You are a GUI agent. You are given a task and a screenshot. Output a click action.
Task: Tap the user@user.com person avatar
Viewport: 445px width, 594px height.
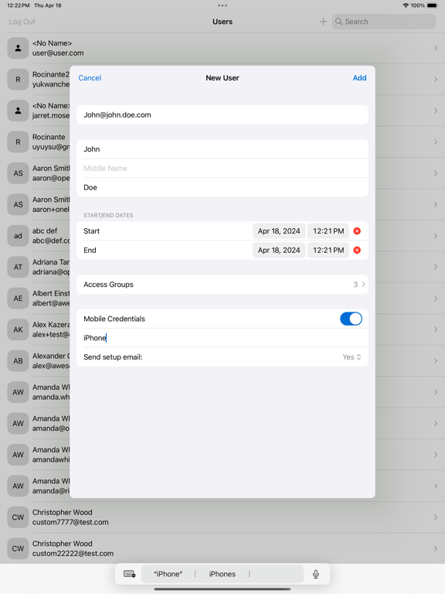(18, 48)
